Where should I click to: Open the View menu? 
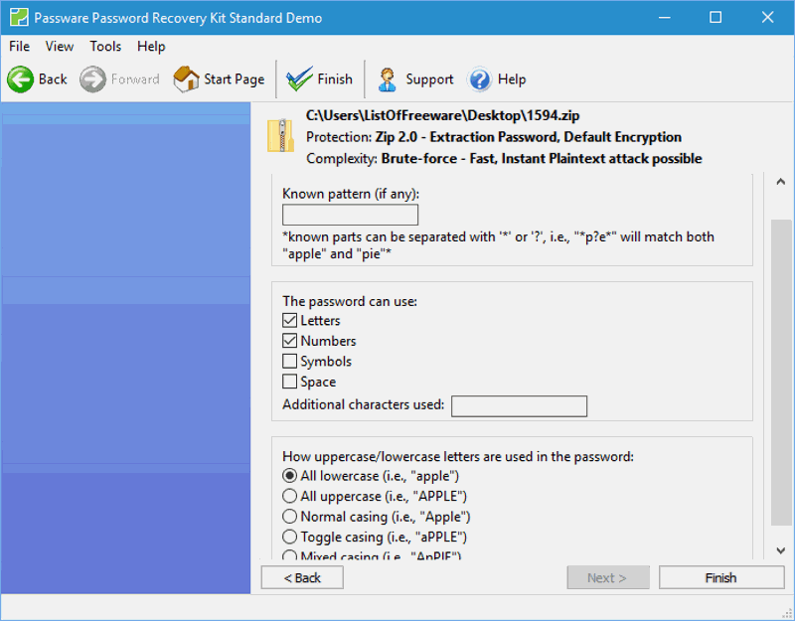pyautogui.click(x=60, y=46)
